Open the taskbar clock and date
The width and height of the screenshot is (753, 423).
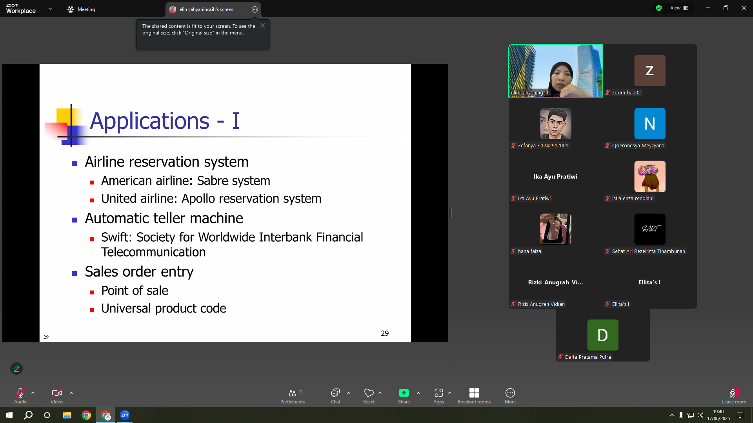point(718,415)
